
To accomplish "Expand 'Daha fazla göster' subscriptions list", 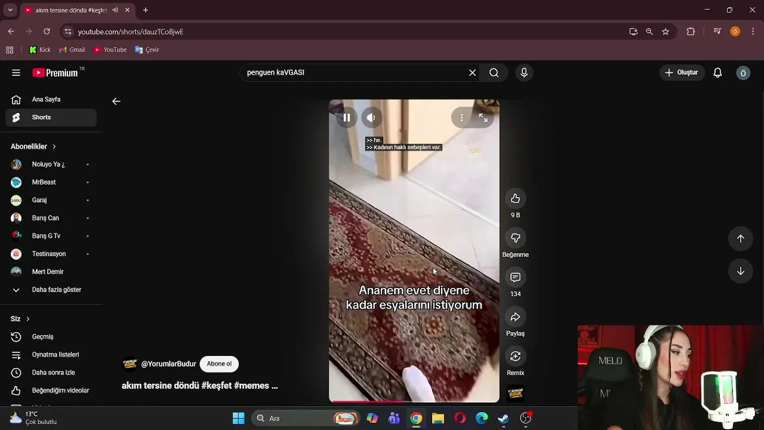I will (51, 290).
